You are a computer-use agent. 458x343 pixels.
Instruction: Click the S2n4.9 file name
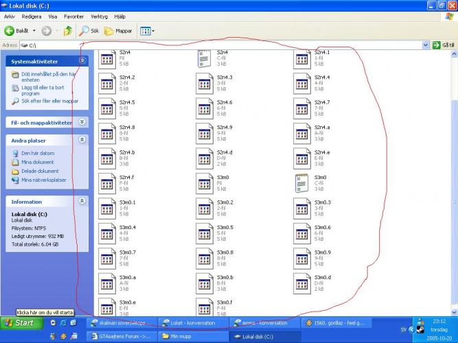[225, 128]
